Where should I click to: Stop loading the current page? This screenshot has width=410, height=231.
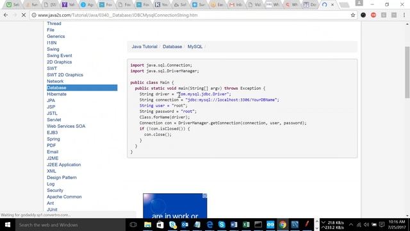[24, 15]
